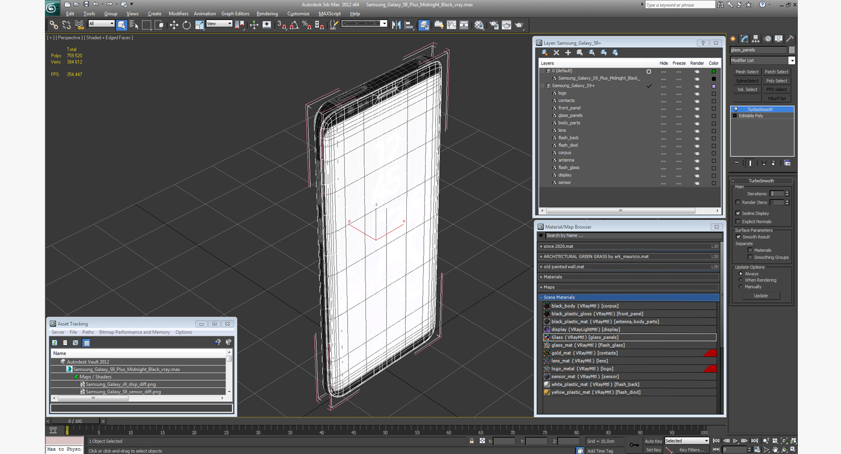841x454 pixels.
Task: Click the TurboSmooth Update button
Action: pyautogui.click(x=760, y=296)
